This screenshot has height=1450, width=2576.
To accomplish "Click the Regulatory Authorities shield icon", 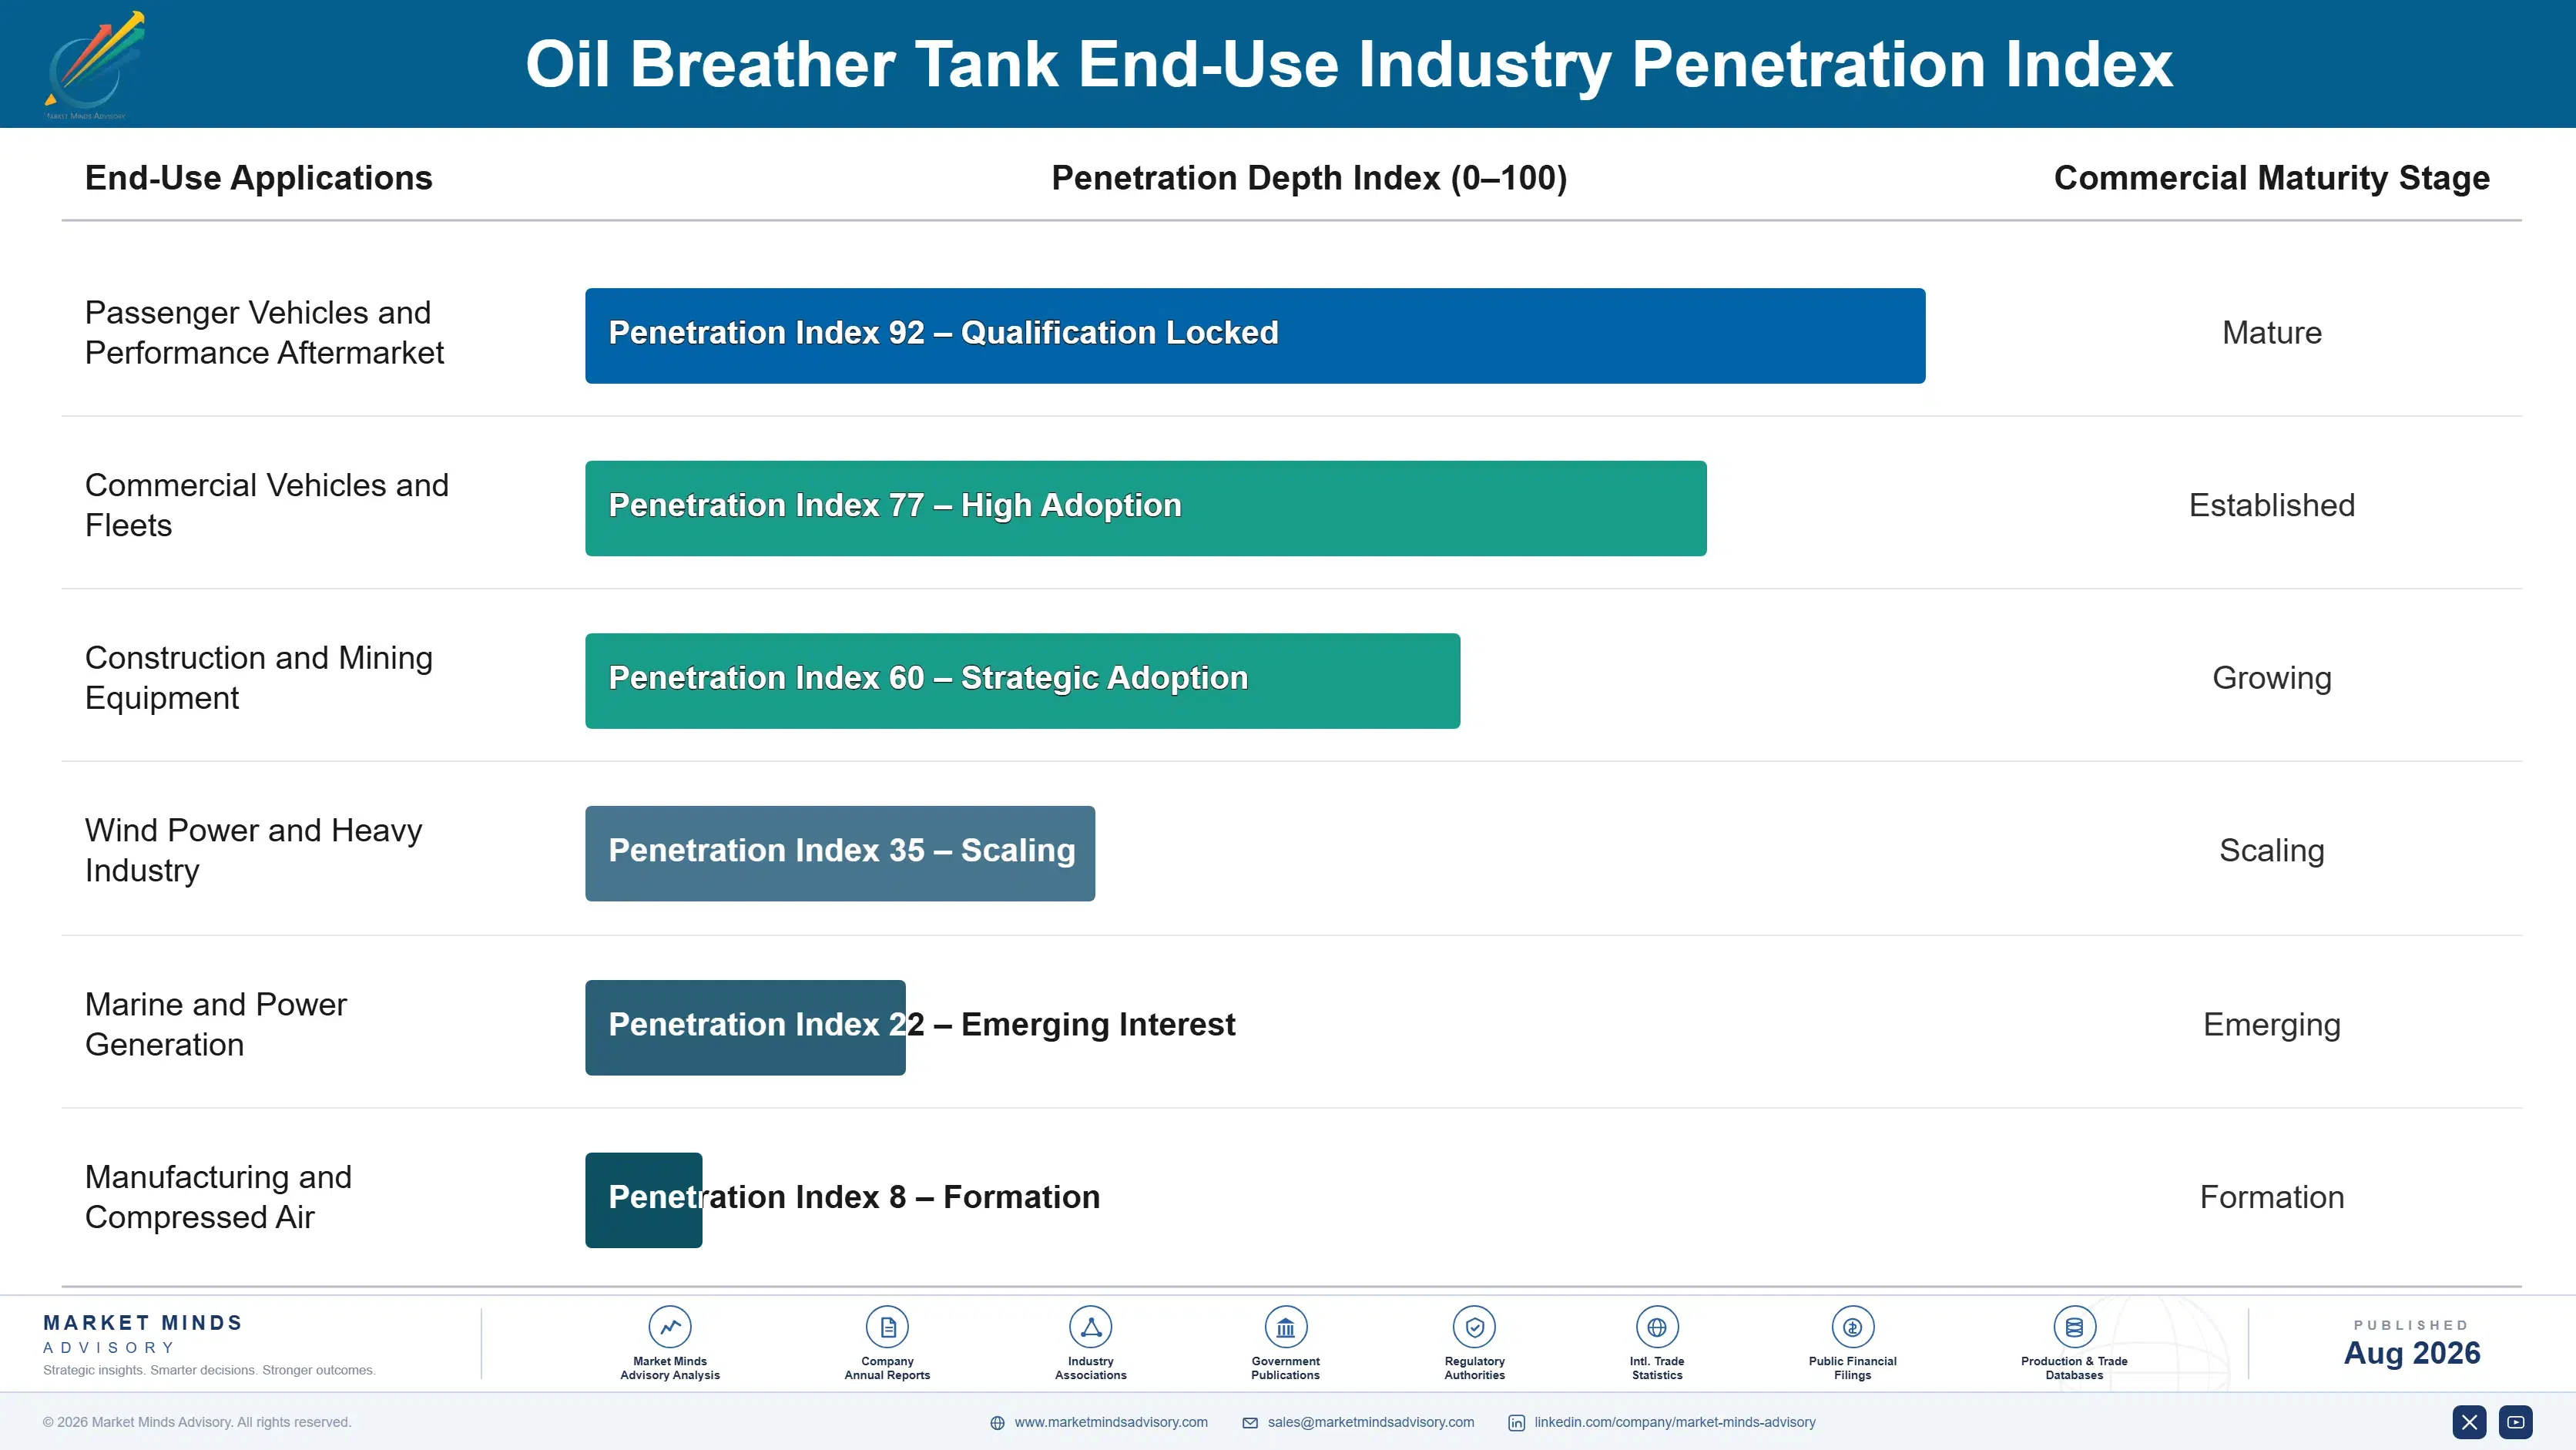I will (x=1474, y=1327).
